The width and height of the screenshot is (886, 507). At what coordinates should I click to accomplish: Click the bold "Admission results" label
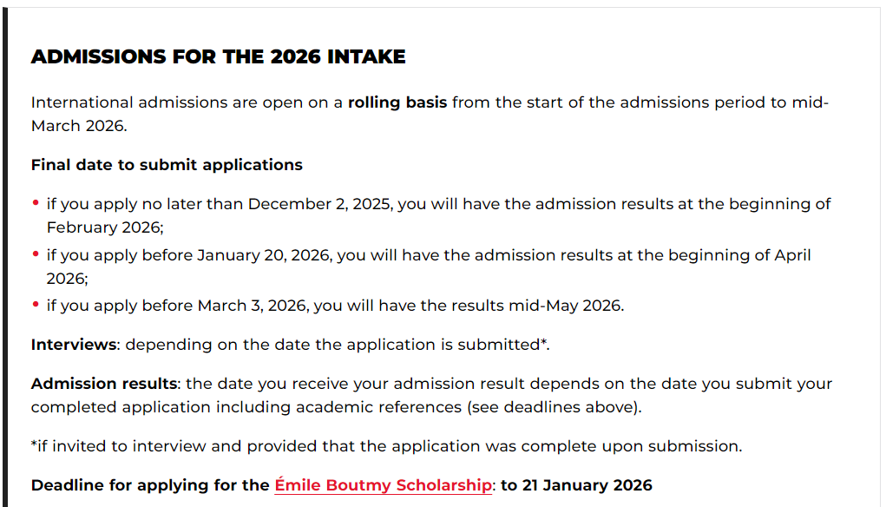pyautogui.click(x=104, y=384)
